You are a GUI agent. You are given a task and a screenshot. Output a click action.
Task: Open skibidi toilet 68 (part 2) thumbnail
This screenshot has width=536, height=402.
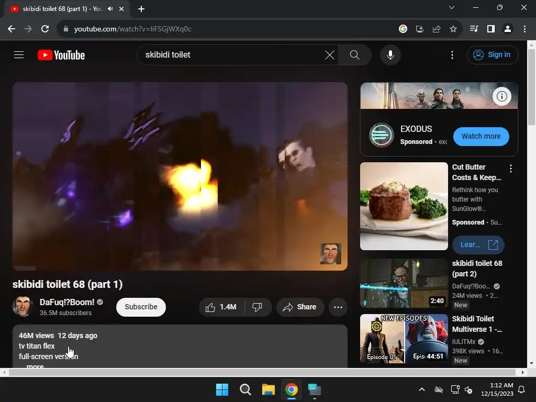click(x=404, y=283)
